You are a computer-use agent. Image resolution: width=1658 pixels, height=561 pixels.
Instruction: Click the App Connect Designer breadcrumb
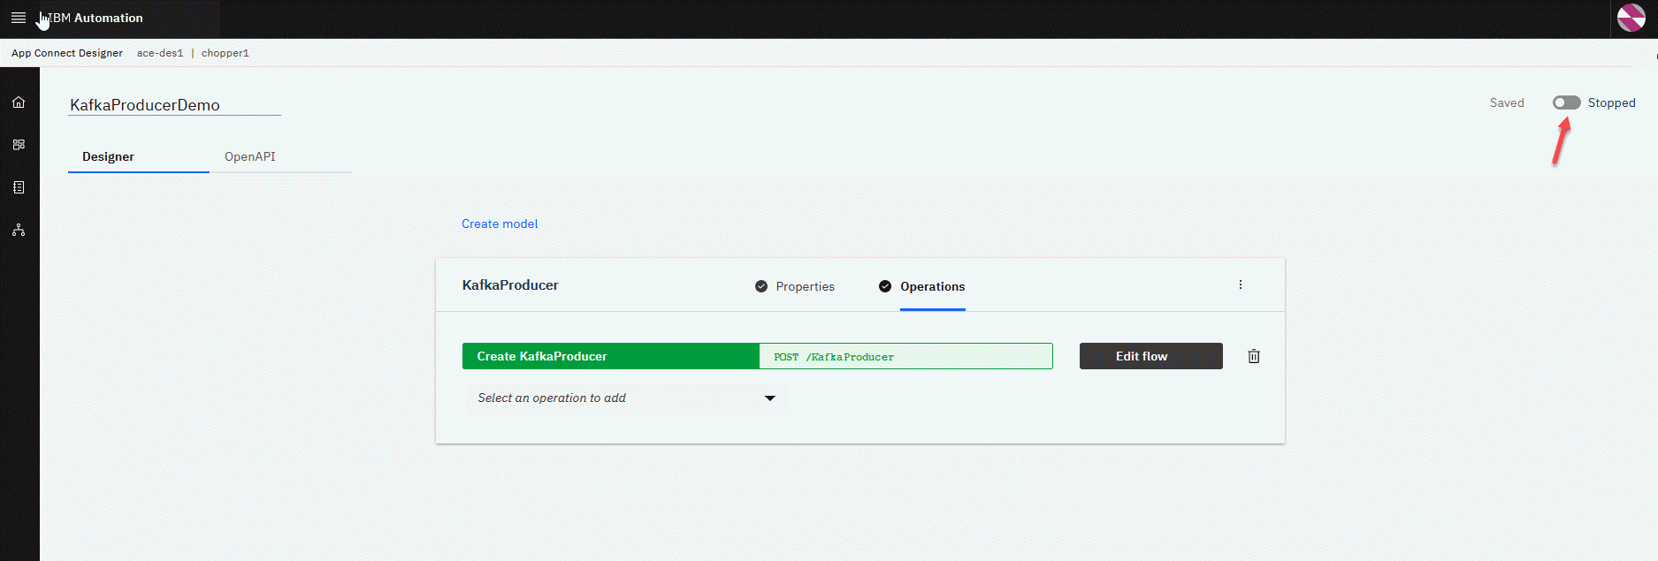click(x=67, y=53)
